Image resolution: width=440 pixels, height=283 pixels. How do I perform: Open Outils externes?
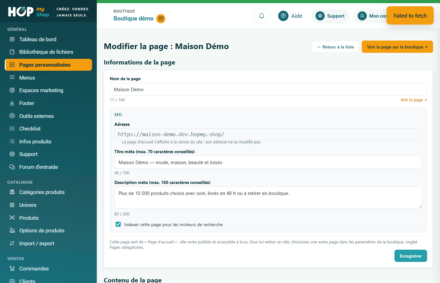tap(48, 116)
